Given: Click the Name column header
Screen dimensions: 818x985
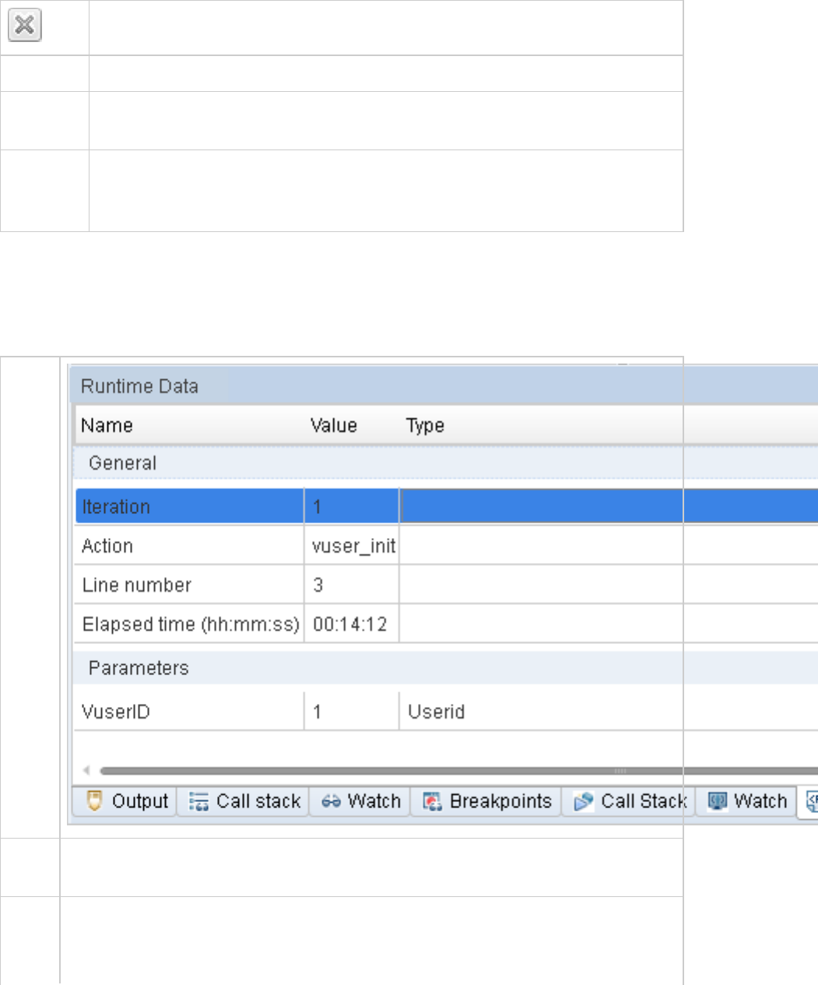Looking at the screenshot, I should [x=107, y=425].
